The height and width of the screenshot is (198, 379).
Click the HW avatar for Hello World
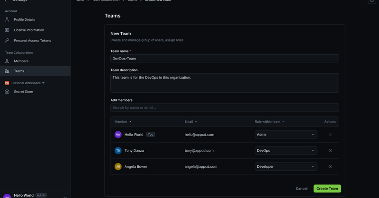(x=118, y=135)
